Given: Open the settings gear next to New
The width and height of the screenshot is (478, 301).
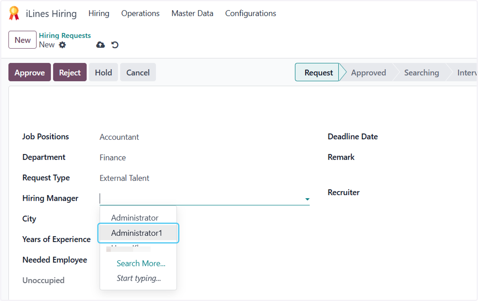Looking at the screenshot, I should point(62,45).
